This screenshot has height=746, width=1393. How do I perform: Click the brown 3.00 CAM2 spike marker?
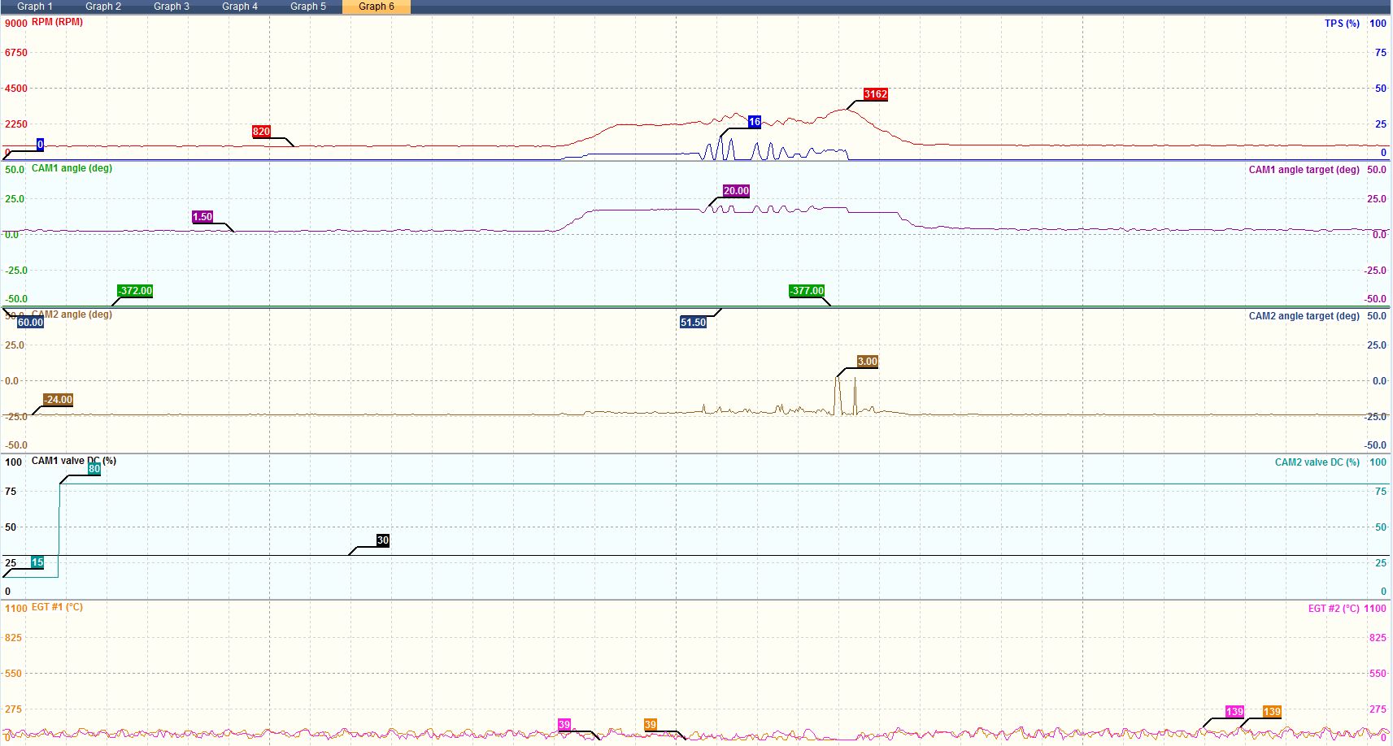(867, 362)
